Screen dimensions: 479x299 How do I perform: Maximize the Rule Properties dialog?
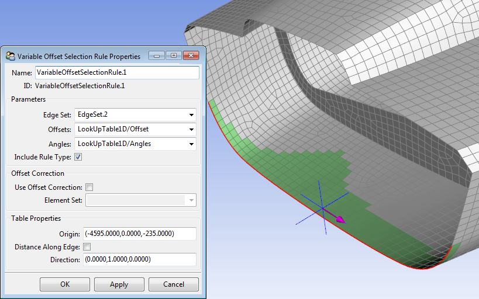tap(173, 55)
